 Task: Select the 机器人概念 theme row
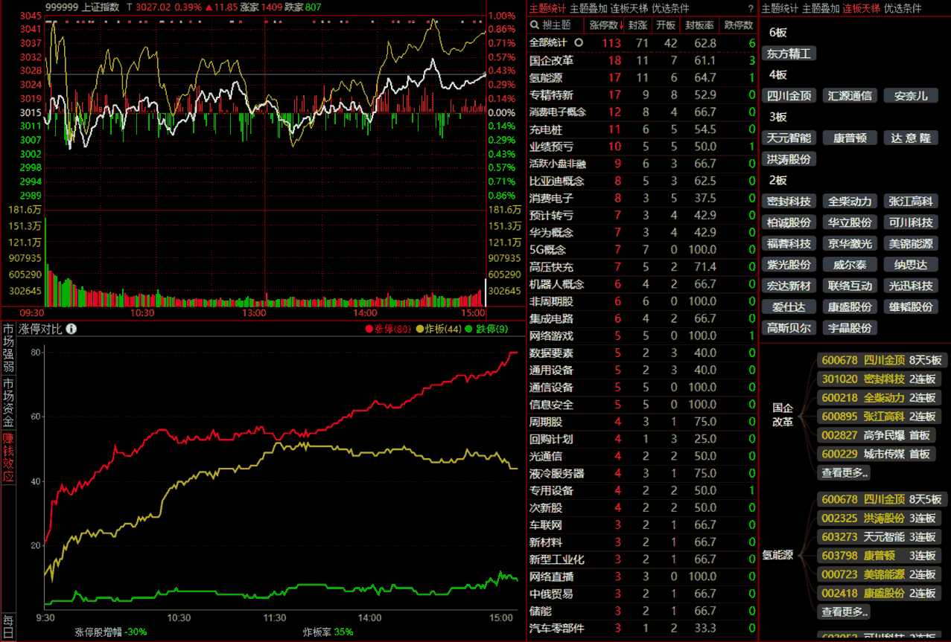tap(643, 284)
